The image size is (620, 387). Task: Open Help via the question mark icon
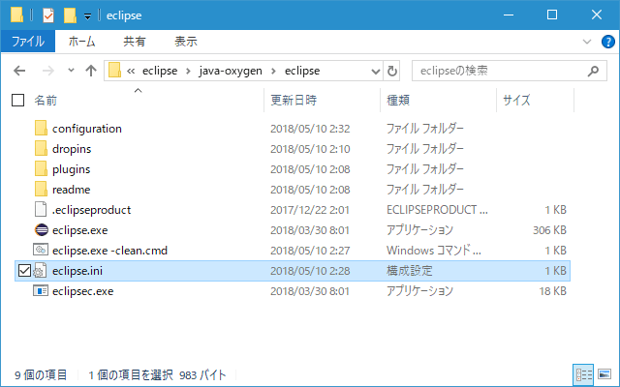point(607,42)
